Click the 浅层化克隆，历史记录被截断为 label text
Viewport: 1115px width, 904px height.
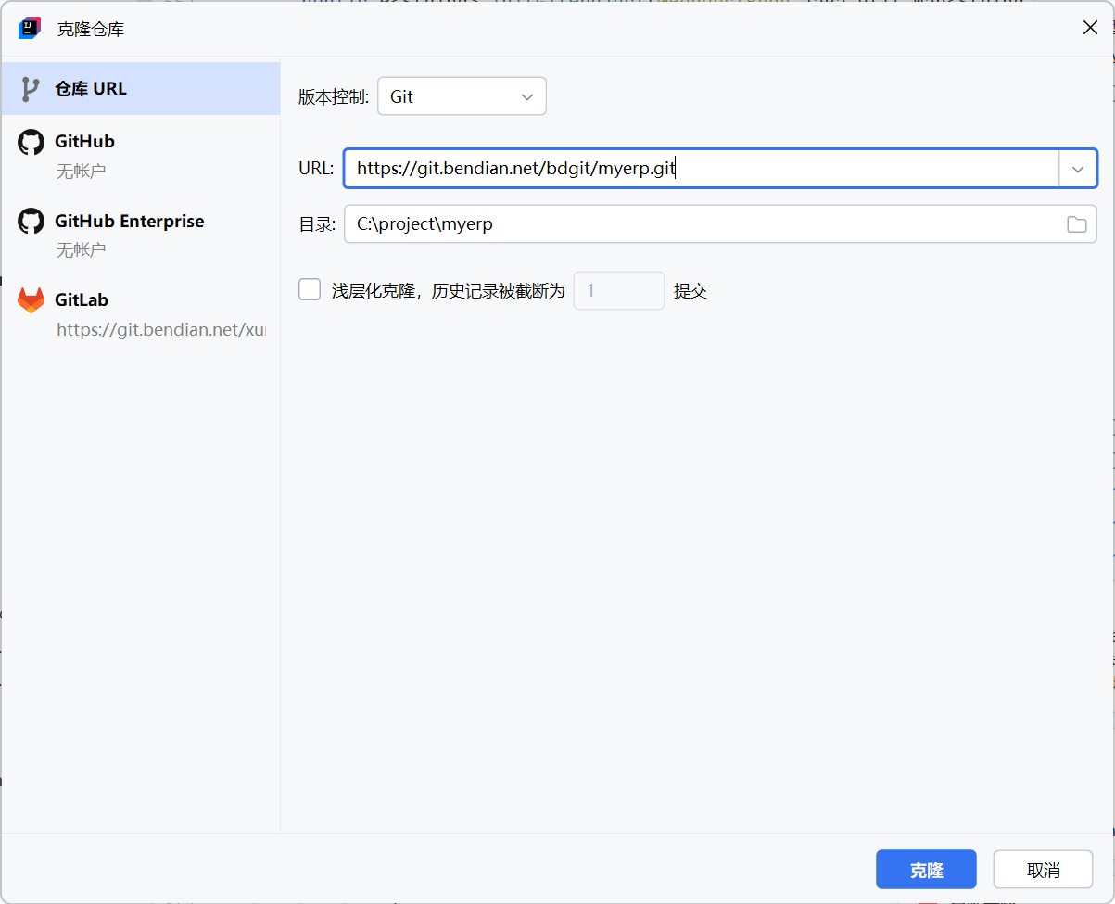pos(448,291)
